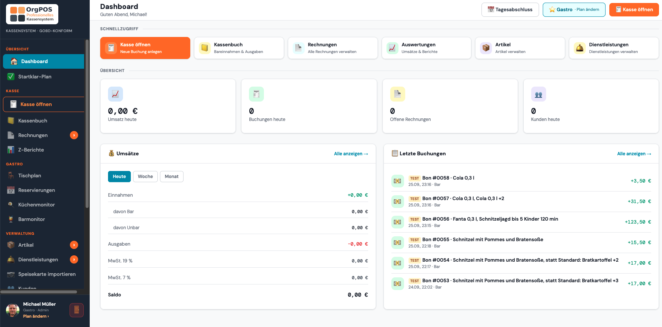
Task: Select Kasse öffnen in the sidebar
Action: 44,105
